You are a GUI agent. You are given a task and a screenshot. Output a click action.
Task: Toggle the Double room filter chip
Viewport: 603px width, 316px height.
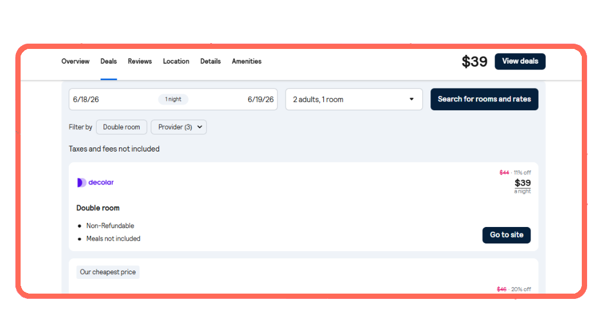pos(121,127)
